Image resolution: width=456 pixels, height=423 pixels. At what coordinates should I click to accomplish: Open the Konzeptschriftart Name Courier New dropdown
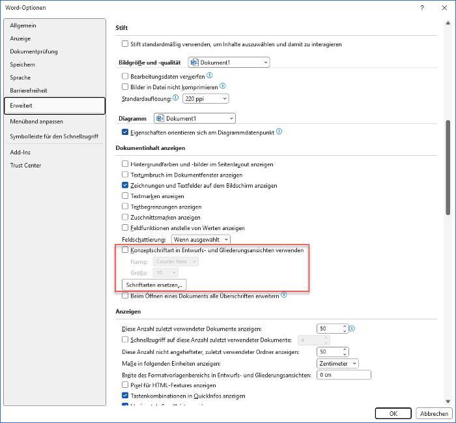(176, 261)
